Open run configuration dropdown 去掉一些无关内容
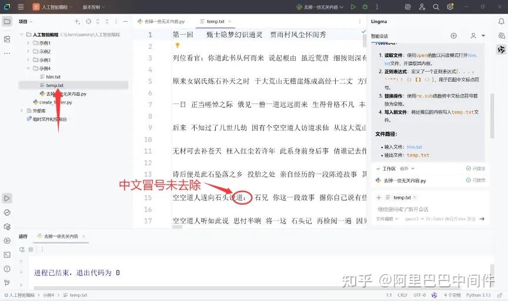The image size is (508, 301). tap(320, 7)
